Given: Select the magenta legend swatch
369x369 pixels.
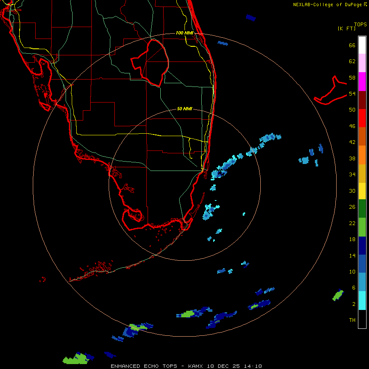Looking at the screenshot, I should 362,82.
